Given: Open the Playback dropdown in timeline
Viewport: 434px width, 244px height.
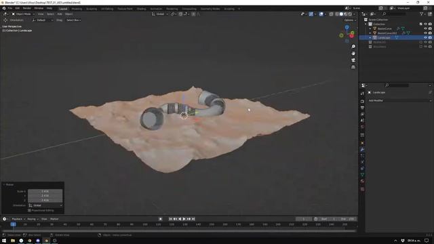Looking at the screenshot, I should [x=18, y=219].
